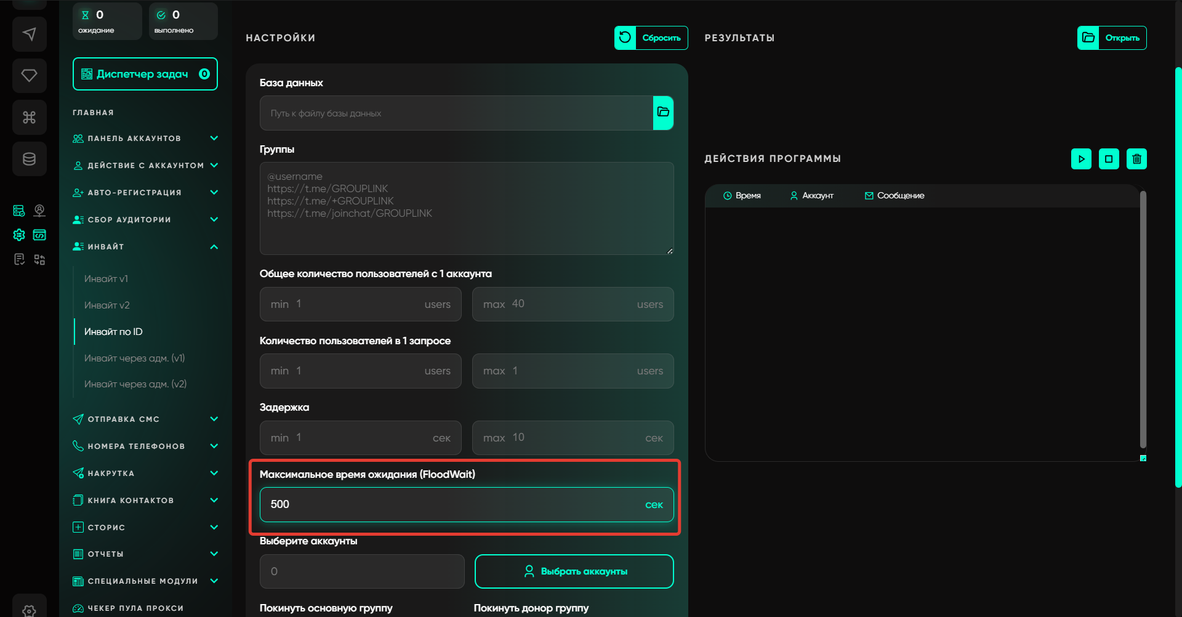Select Инвайт через адм. (v1) item
Image resolution: width=1182 pixels, height=617 pixels.
pos(134,358)
